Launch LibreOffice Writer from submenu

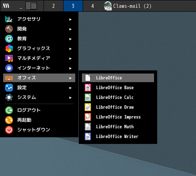(118, 136)
